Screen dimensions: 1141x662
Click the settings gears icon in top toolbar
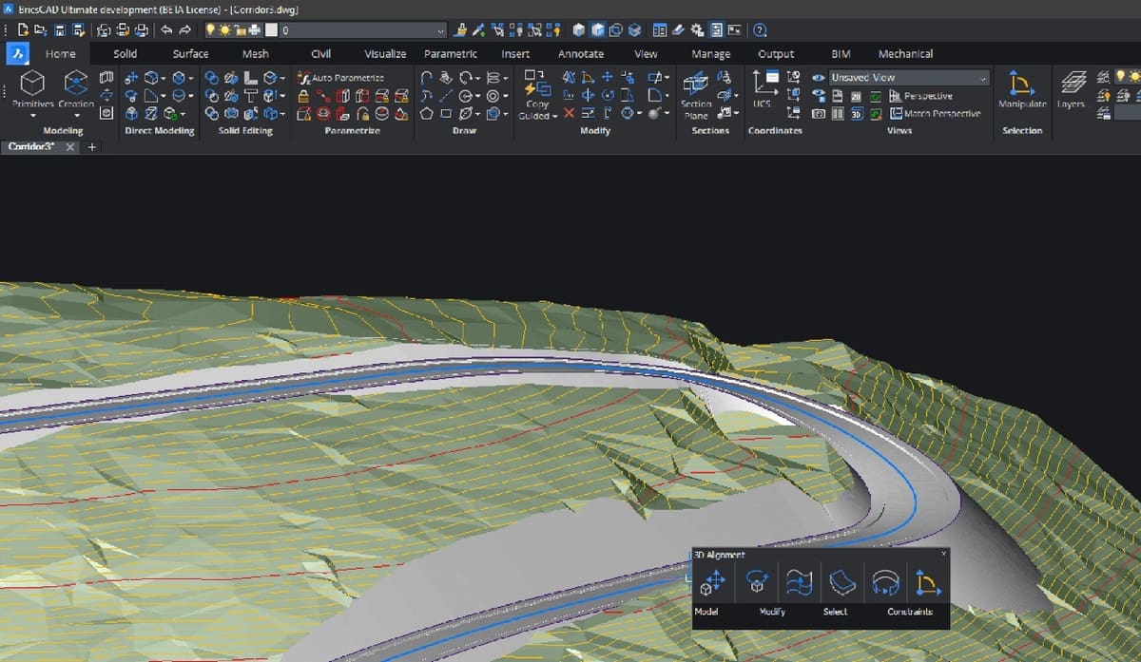coord(697,30)
